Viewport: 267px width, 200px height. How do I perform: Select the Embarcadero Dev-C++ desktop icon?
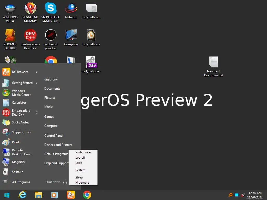coord(30,40)
